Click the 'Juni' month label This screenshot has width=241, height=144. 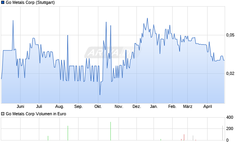point(21,106)
